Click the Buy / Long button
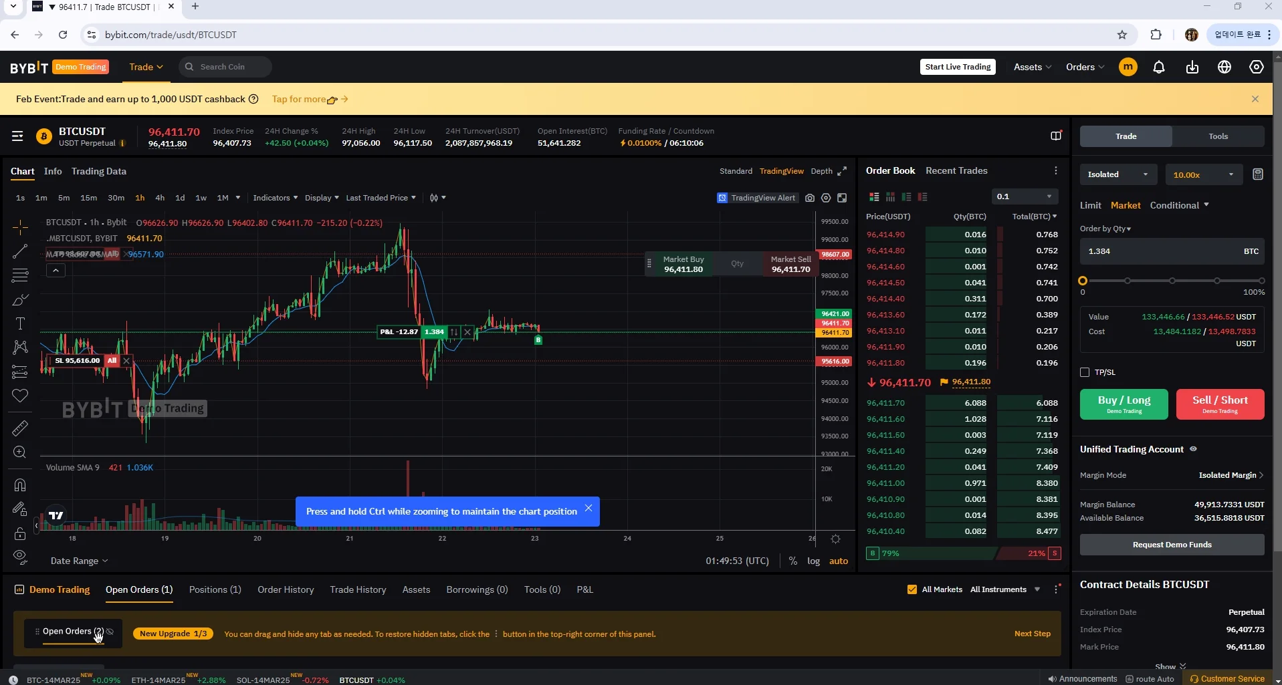The image size is (1282, 685). 1124,404
